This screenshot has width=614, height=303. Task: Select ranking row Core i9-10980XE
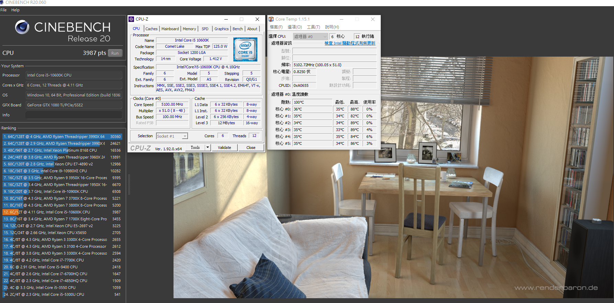(x=62, y=171)
